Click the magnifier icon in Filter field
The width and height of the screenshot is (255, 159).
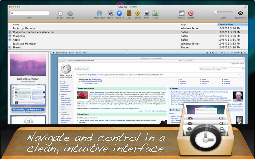pos(12,13)
